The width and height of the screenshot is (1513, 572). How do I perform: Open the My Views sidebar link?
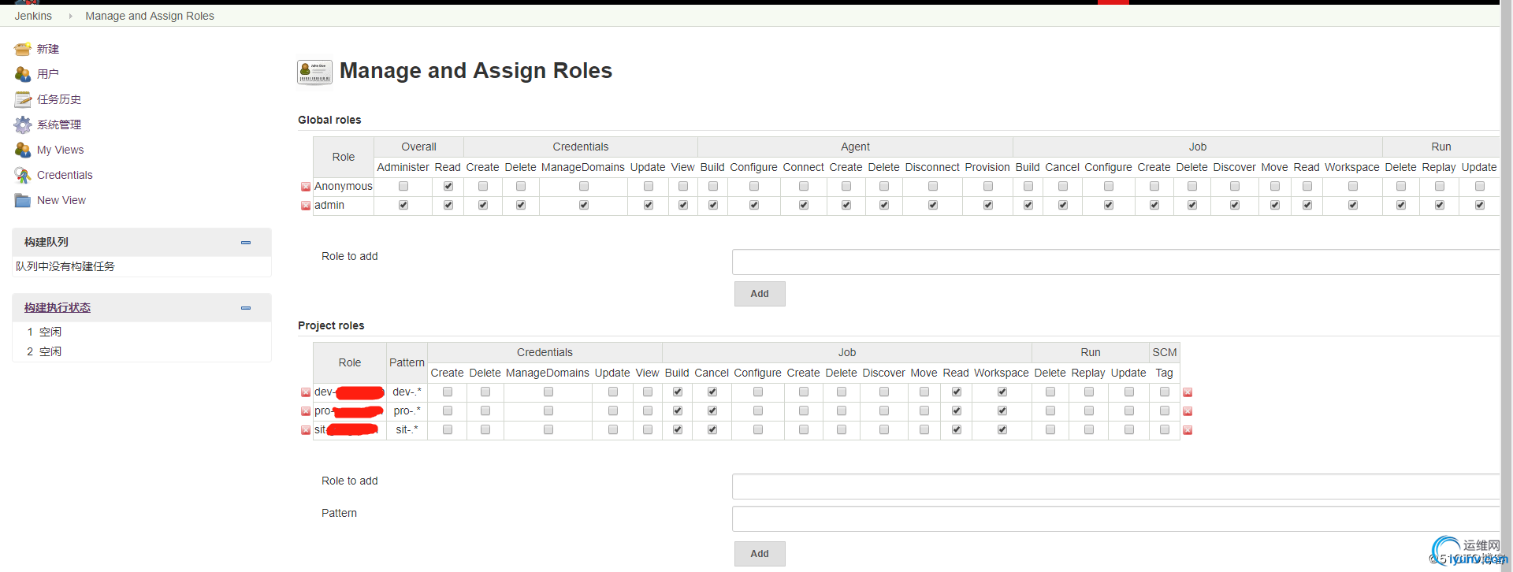[x=60, y=150]
